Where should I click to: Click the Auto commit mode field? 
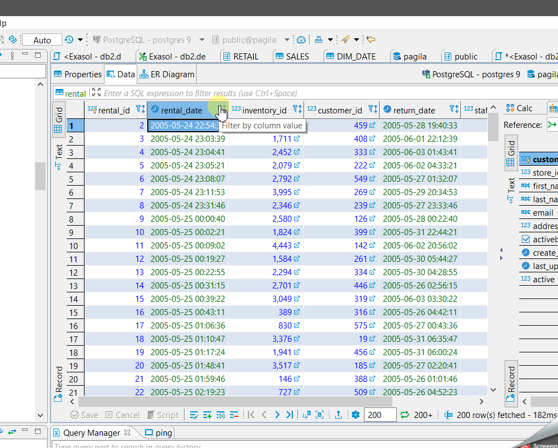tap(42, 40)
